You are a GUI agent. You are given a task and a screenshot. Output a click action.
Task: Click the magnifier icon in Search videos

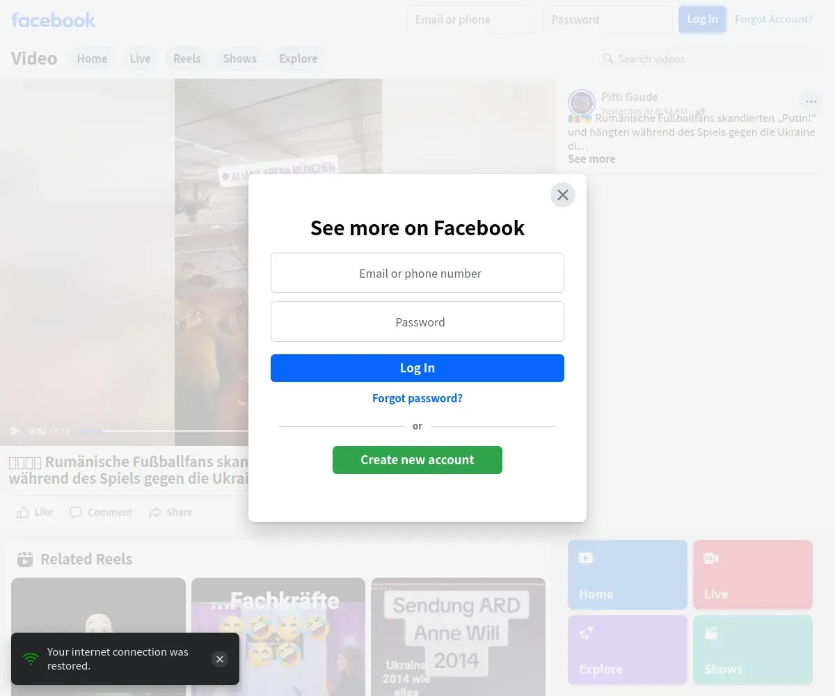pos(608,58)
